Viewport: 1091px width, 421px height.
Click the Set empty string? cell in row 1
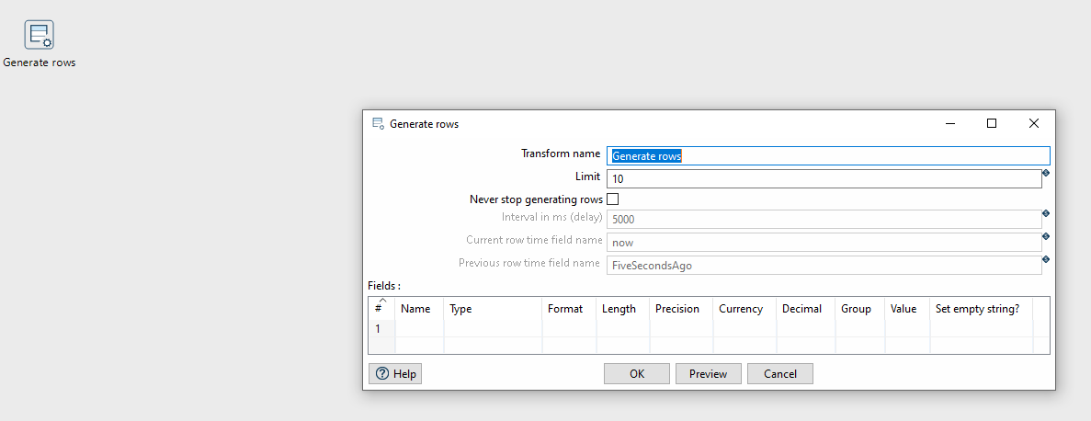(x=981, y=328)
